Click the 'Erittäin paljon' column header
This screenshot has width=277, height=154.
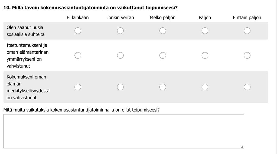pyautogui.click(x=247, y=18)
